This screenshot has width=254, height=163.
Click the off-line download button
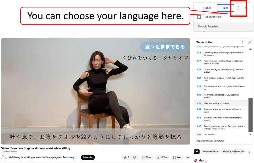162,157
